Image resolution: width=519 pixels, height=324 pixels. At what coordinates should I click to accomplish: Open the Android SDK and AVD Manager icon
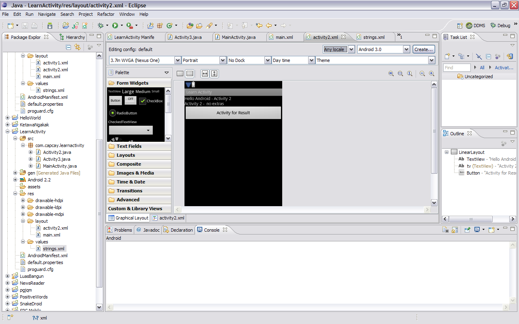click(50, 26)
